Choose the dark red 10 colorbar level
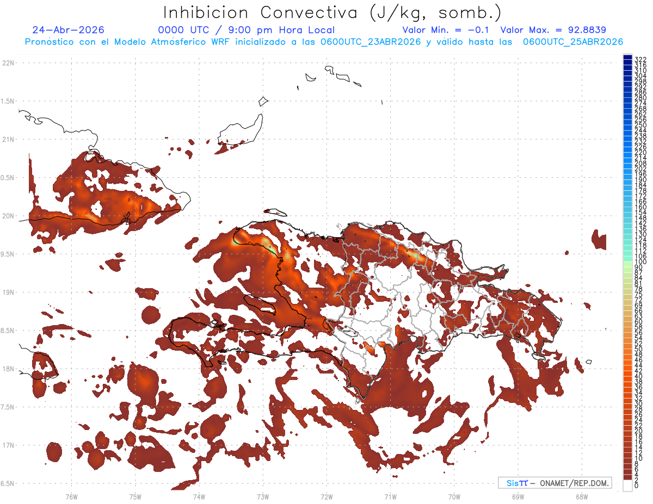Screen dimensions: 653x504 pyautogui.click(x=627, y=458)
